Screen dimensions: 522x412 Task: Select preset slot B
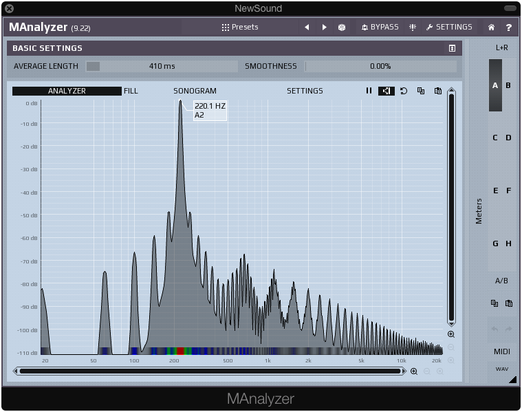(508, 85)
